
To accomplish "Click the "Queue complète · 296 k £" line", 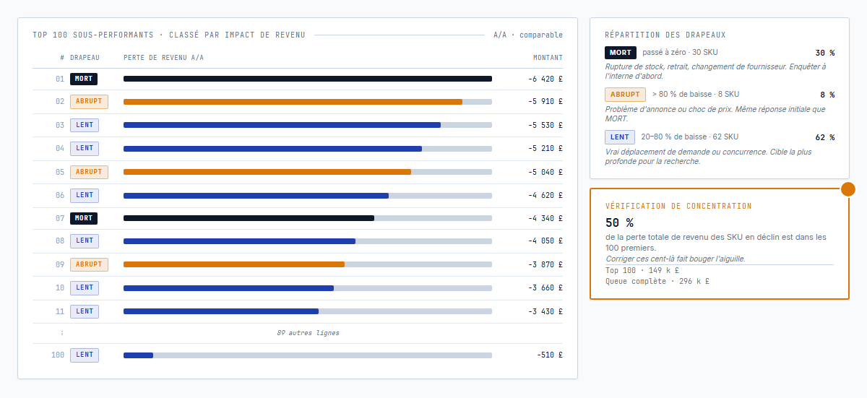I will pyautogui.click(x=657, y=282).
